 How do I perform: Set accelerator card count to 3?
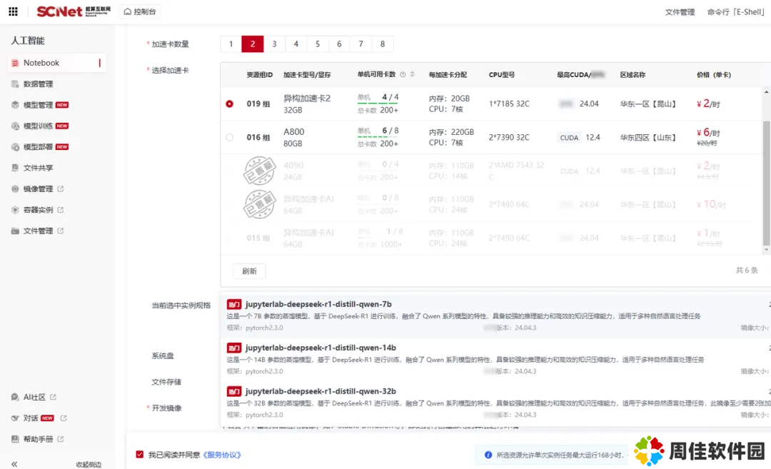(x=274, y=44)
